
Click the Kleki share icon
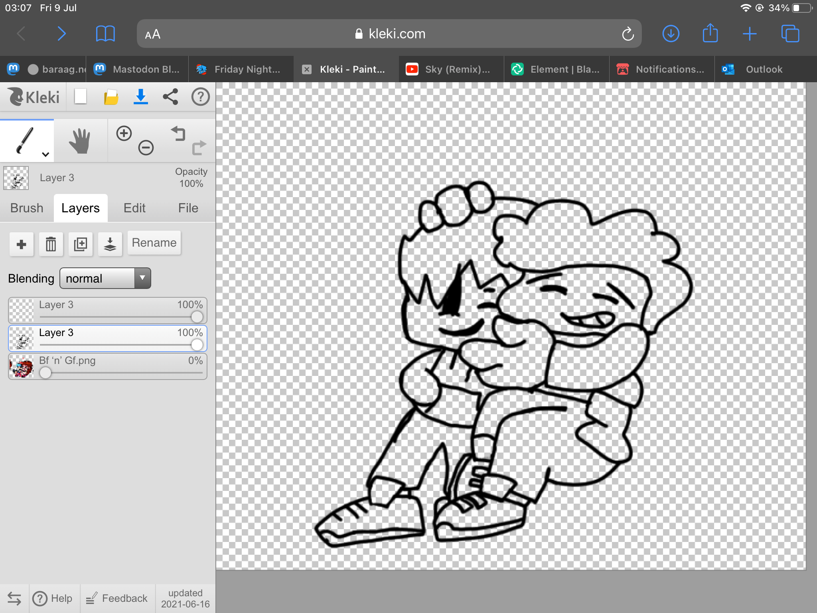[170, 97]
